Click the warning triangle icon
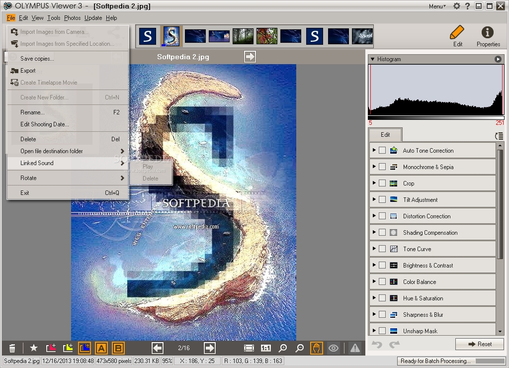The image size is (509, 368). click(x=355, y=348)
